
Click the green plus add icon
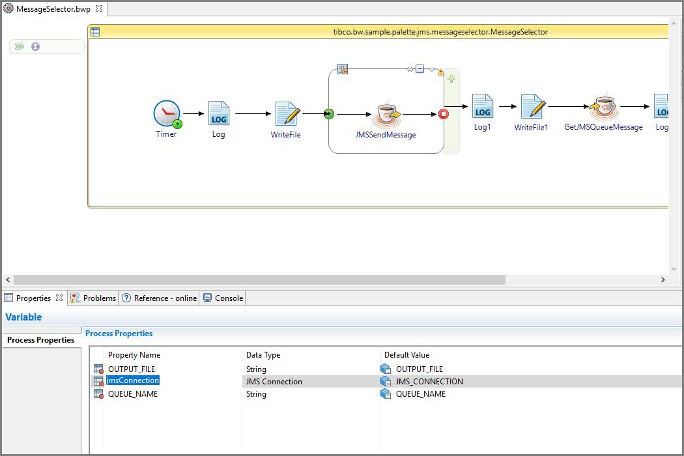(x=451, y=79)
